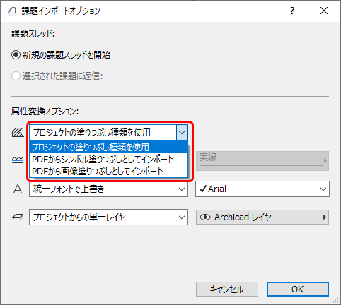
Task: Click the font letter A icon
Action: 18,189
